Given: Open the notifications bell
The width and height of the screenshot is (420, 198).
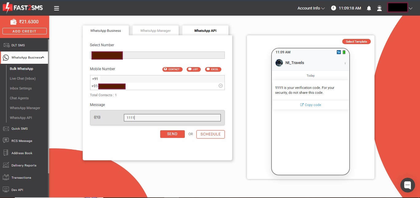Looking at the screenshot, I should click(x=369, y=8).
